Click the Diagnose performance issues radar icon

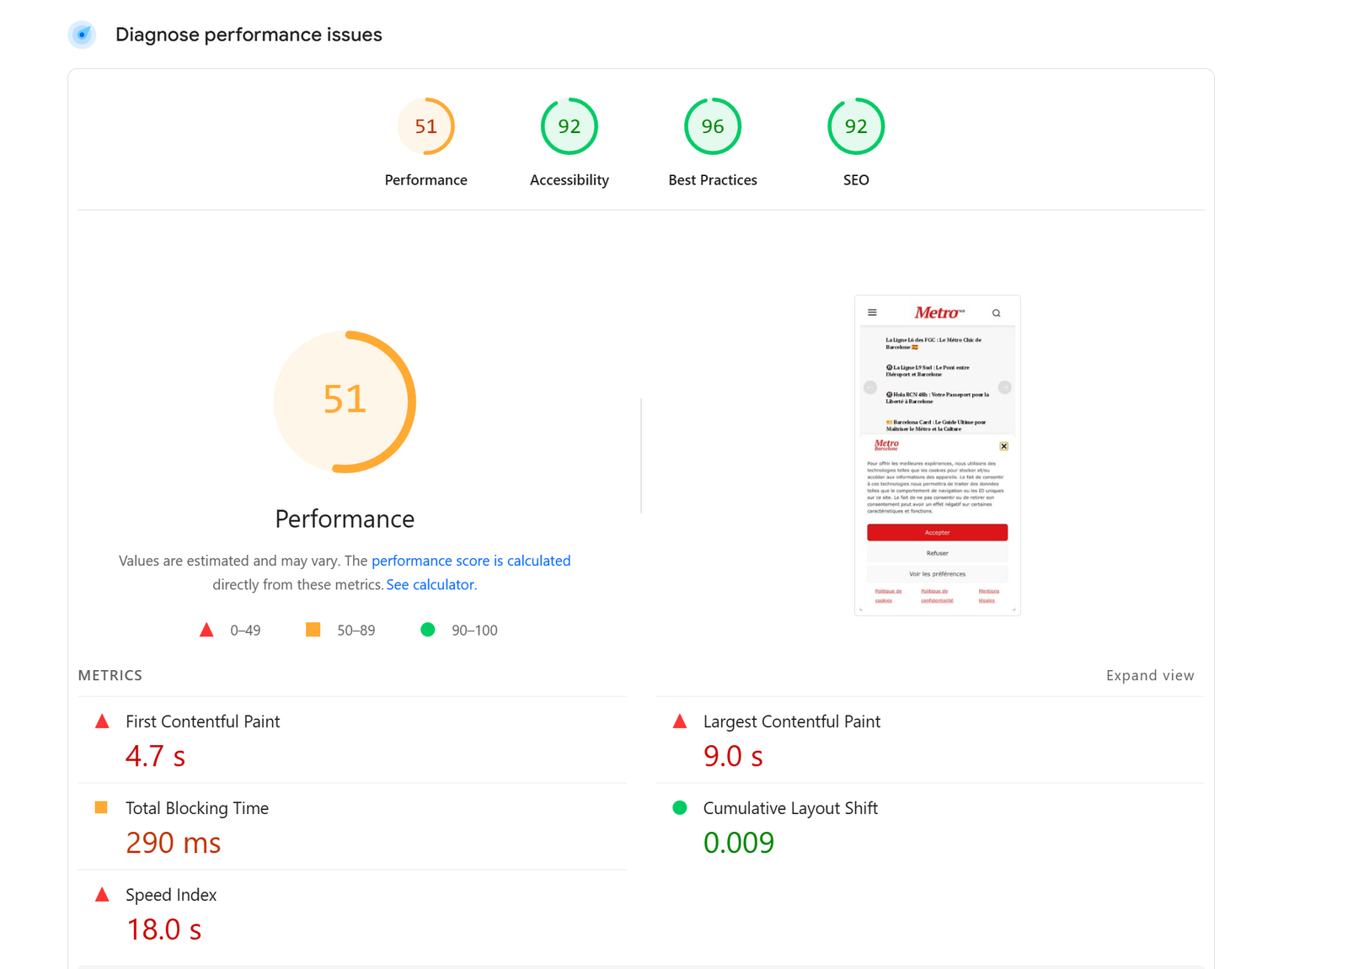click(82, 35)
